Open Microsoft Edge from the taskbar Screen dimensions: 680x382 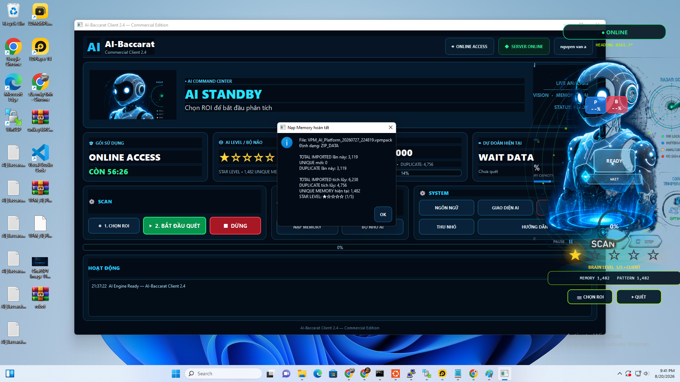point(318,374)
